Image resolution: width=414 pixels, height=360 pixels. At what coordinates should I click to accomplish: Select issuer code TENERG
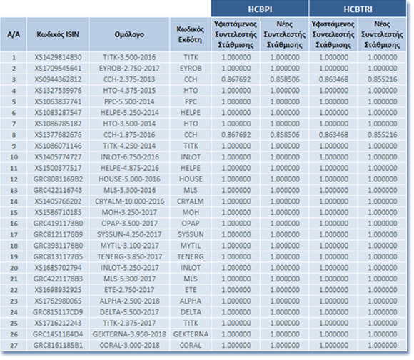pos(191,256)
